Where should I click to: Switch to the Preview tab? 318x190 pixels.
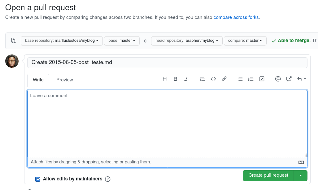[65, 80]
